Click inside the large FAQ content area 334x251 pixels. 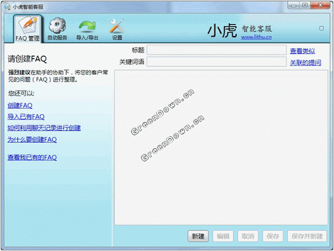[221, 148]
